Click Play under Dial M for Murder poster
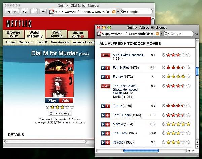Viewport: 202px width, 159px height. (x=52, y=100)
